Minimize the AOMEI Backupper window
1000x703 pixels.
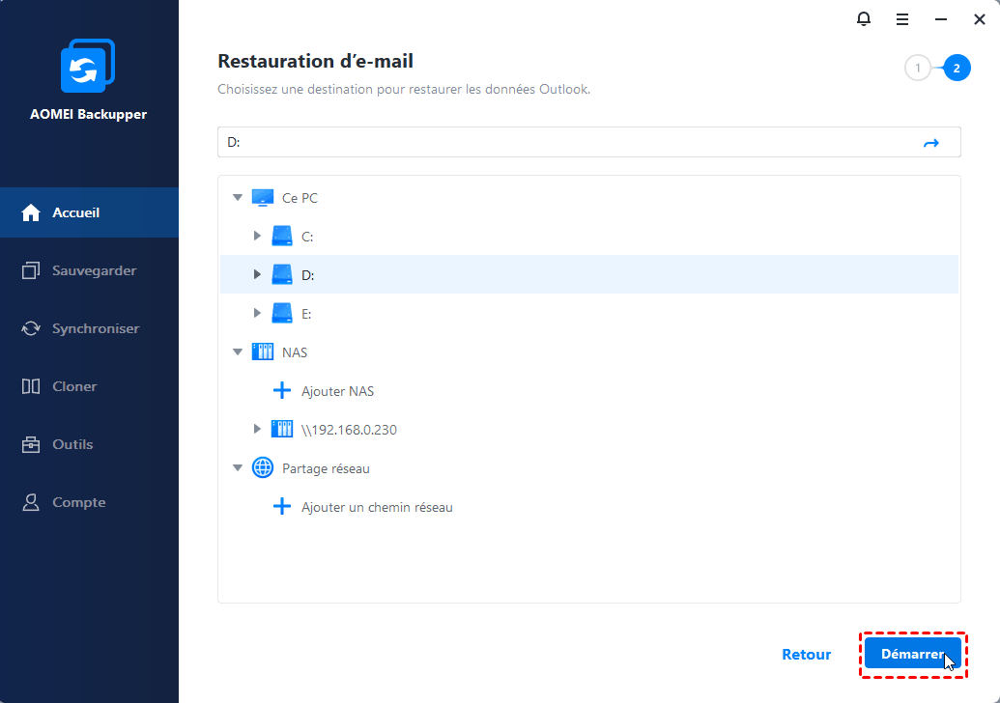pos(941,19)
